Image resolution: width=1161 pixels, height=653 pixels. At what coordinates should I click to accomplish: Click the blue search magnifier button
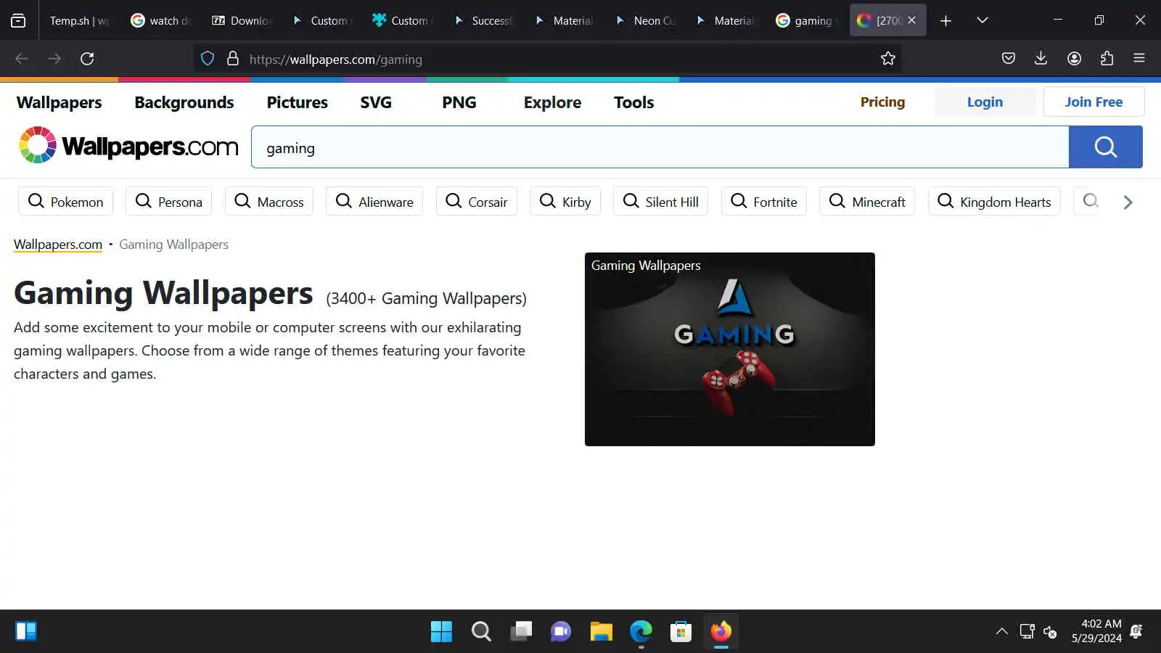1106,147
